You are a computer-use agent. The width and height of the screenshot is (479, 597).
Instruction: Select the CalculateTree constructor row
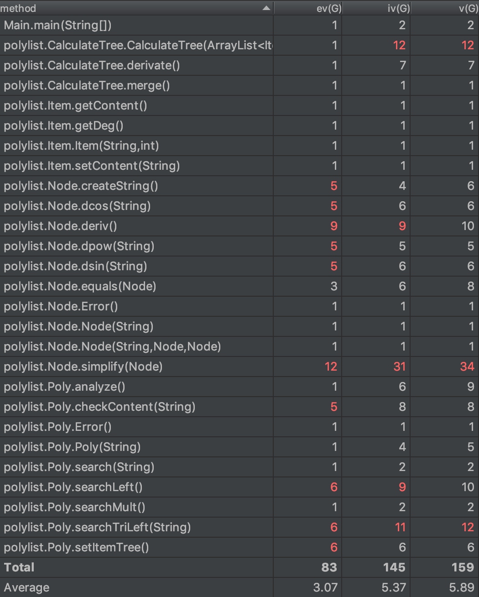(137, 45)
